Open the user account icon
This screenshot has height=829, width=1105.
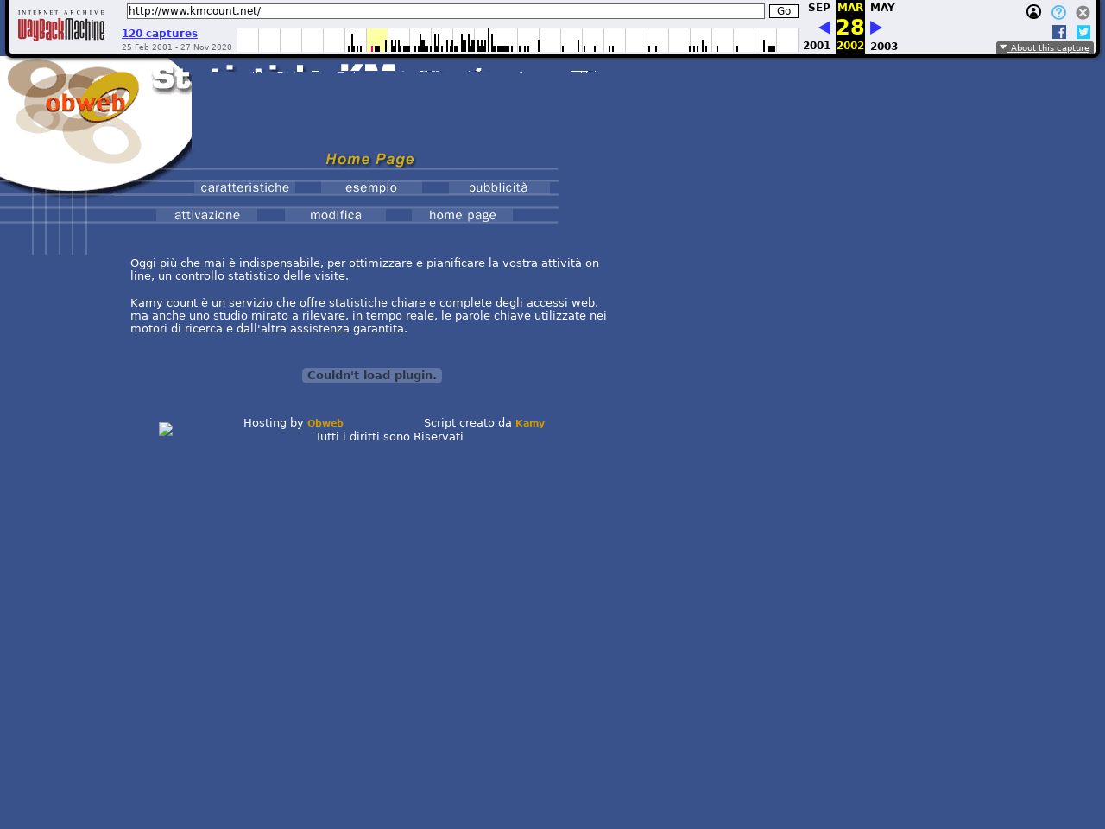tap(1033, 12)
